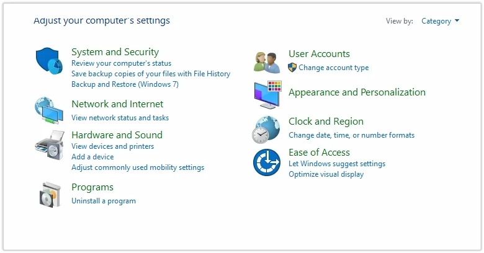Click the Add a device link
The width and height of the screenshot is (484, 253).
pos(92,157)
